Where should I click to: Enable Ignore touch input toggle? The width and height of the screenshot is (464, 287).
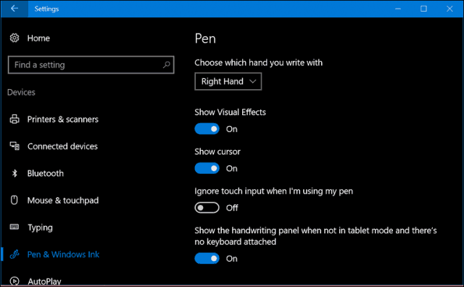pyautogui.click(x=207, y=208)
